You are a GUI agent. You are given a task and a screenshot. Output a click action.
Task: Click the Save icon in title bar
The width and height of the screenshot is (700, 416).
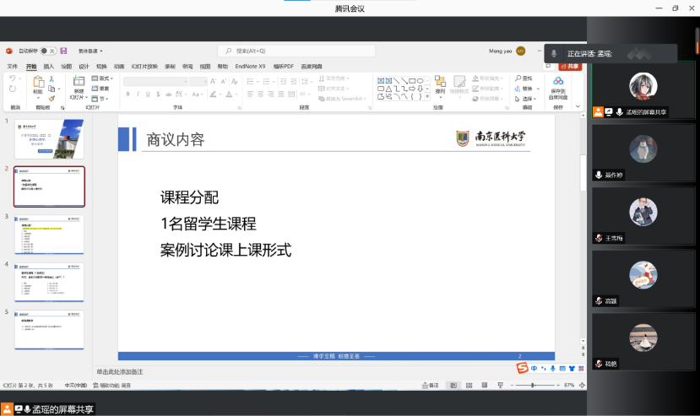63,51
